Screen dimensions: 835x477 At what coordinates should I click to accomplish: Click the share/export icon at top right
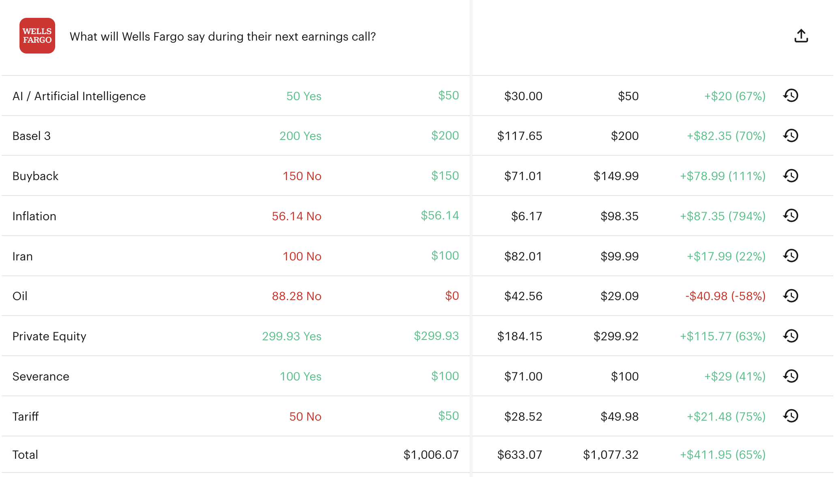tap(801, 36)
